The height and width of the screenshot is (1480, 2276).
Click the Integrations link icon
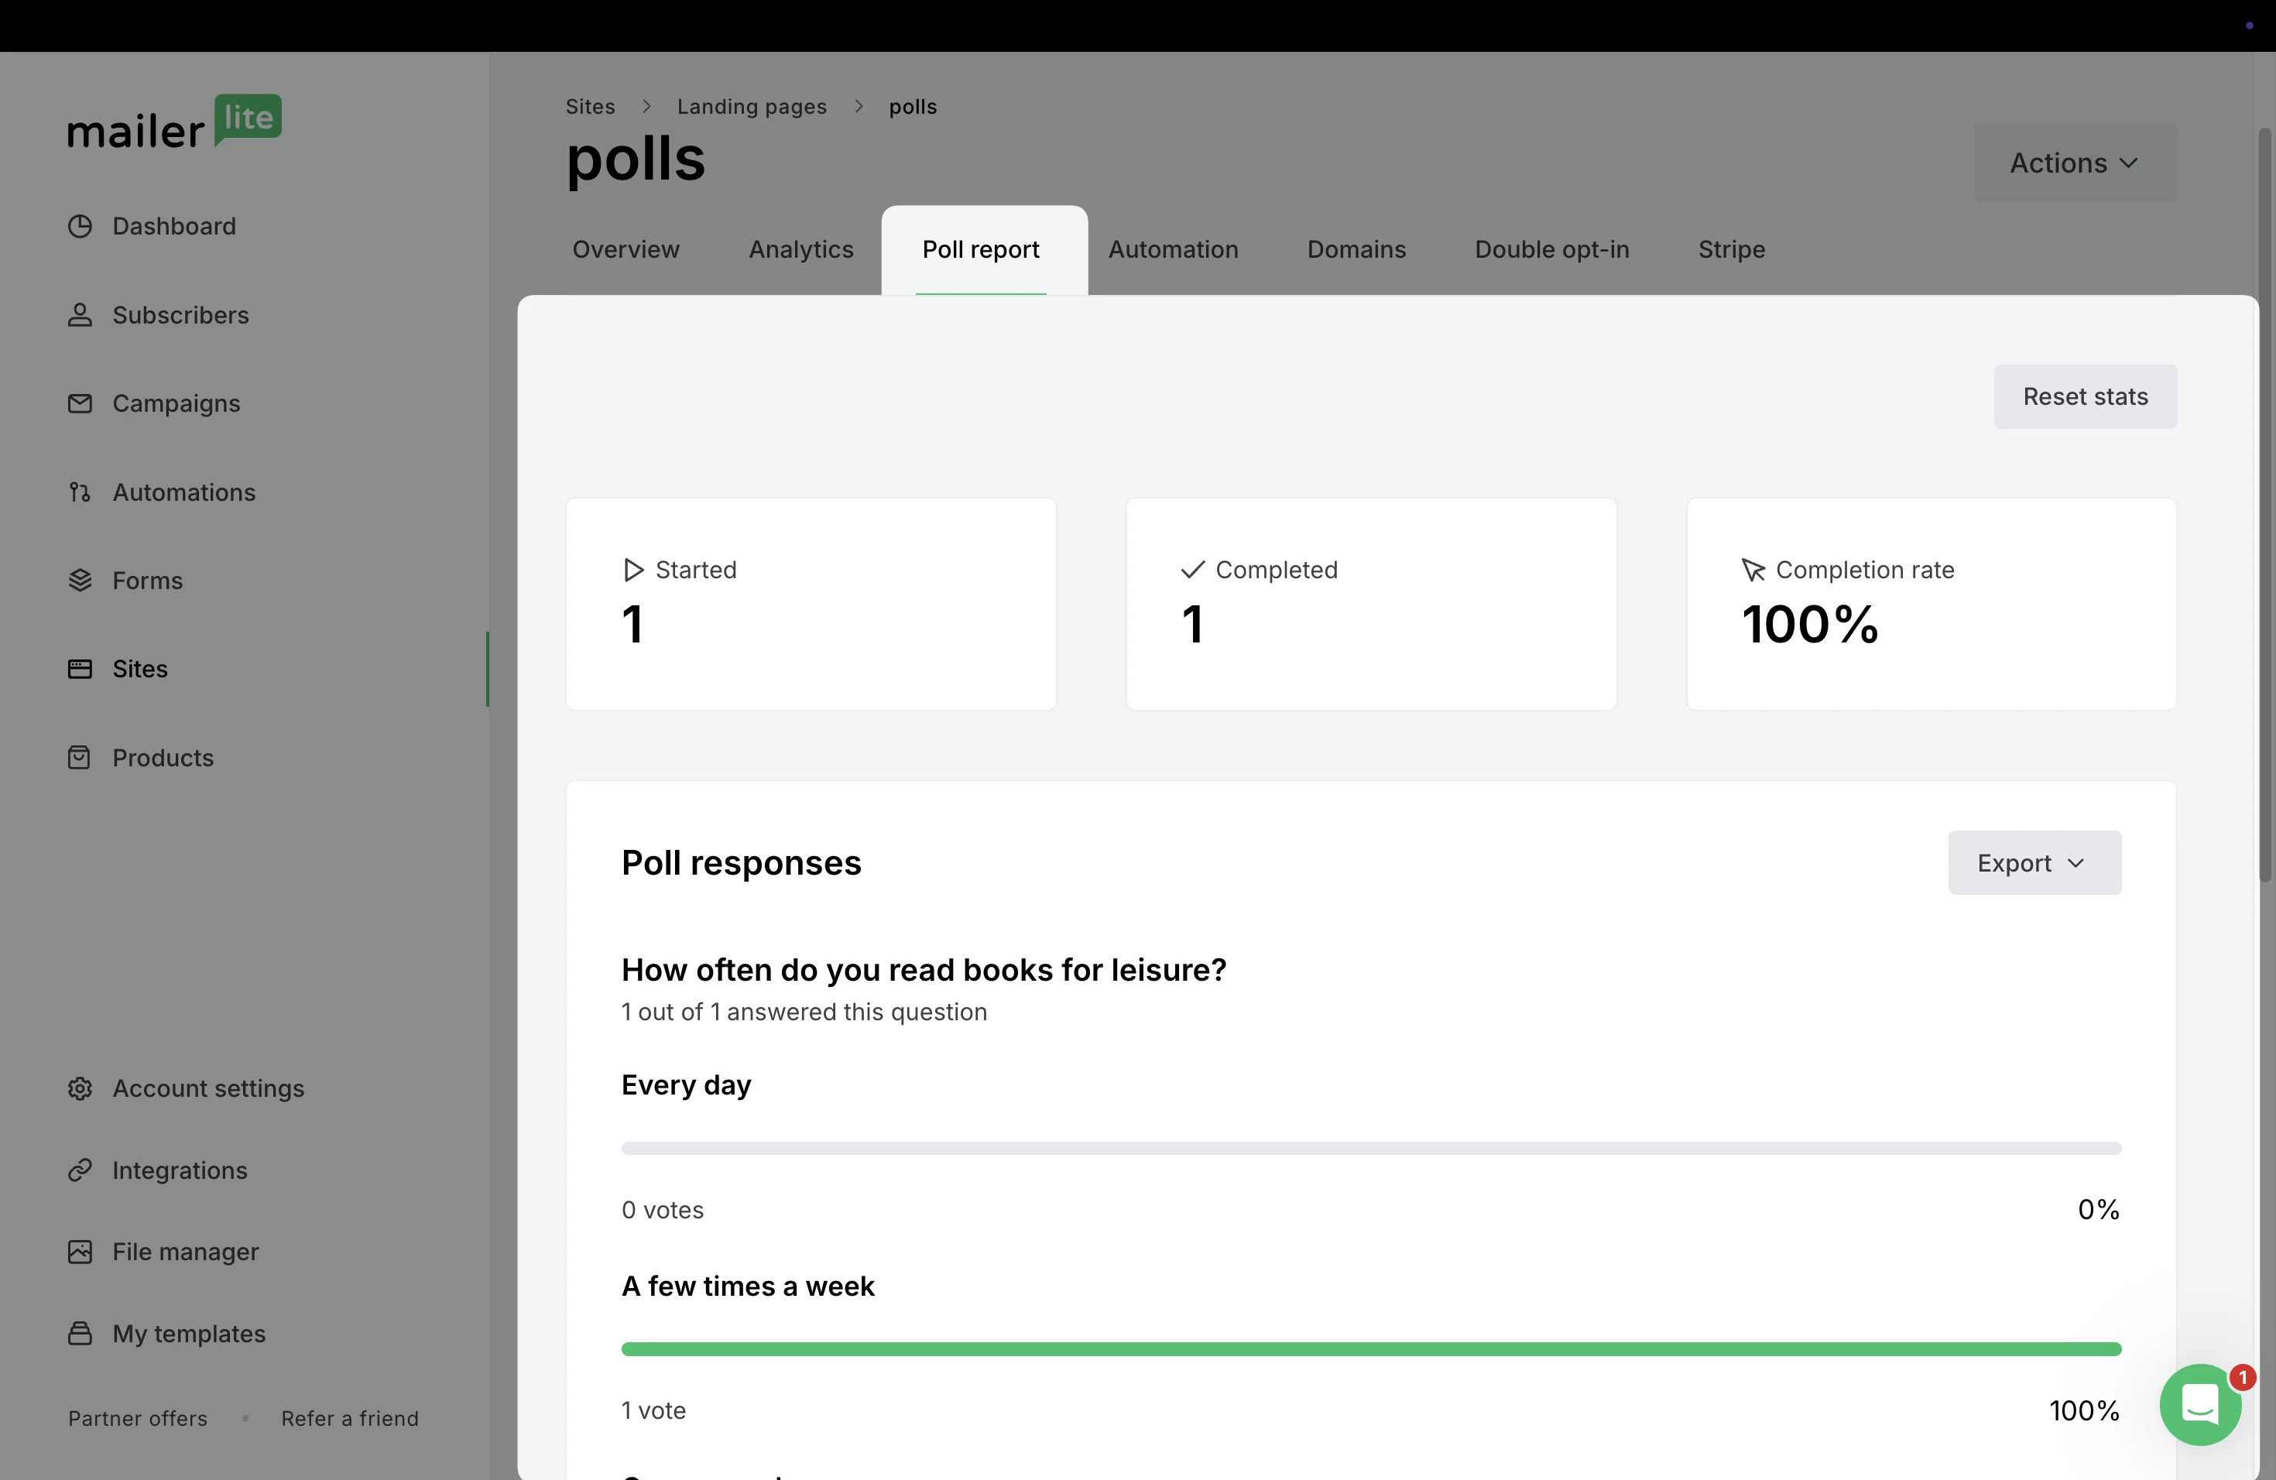[81, 1170]
